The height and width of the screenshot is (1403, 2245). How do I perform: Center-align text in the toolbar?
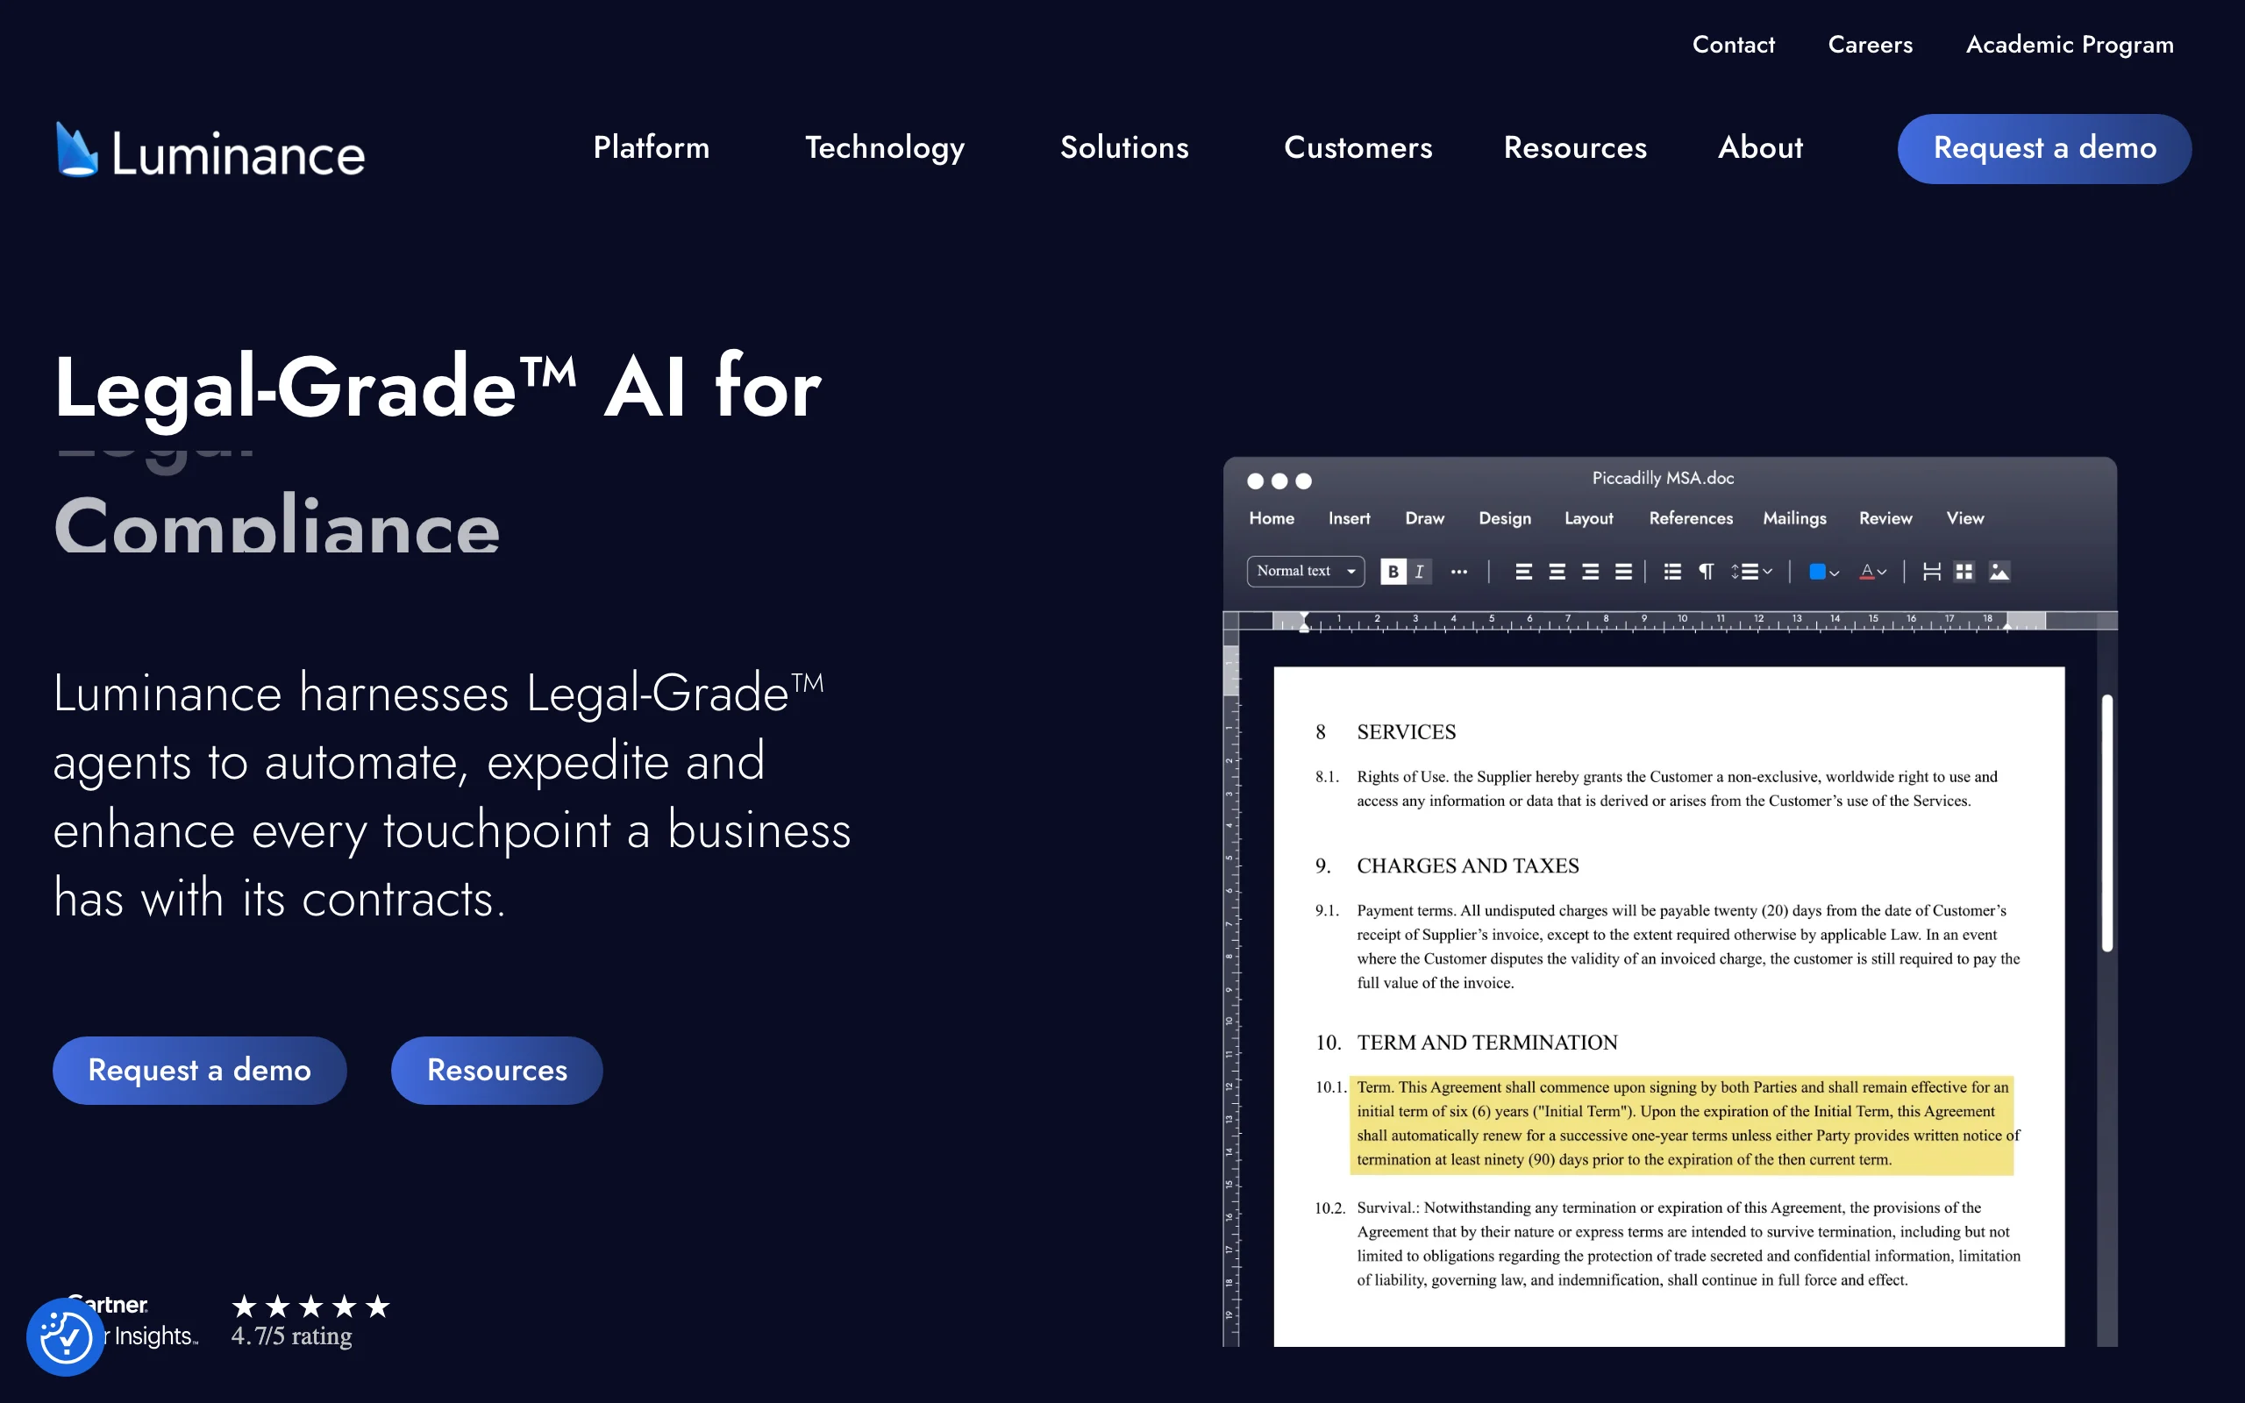click(1557, 572)
